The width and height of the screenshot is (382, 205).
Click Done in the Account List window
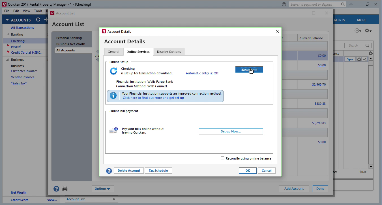point(320,189)
